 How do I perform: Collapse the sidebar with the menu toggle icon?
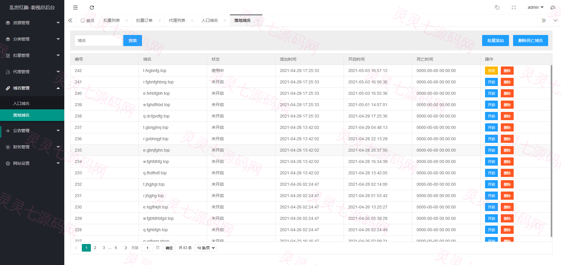pyautogui.click(x=75, y=8)
